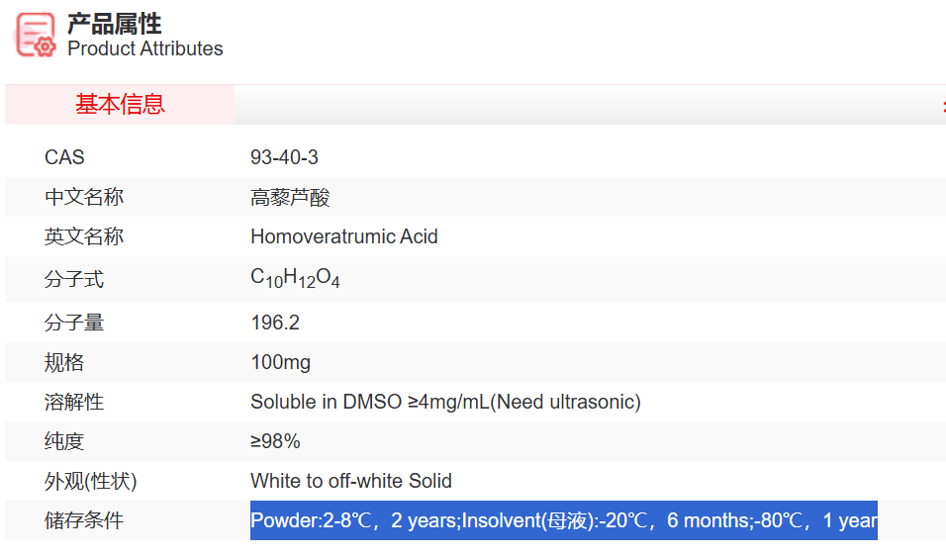Click the 产品属性 heading text
946x557 pixels.
[x=114, y=23]
